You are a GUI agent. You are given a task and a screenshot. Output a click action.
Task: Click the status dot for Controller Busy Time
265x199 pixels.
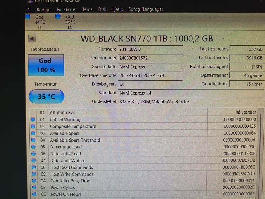click(x=34, y=180)
